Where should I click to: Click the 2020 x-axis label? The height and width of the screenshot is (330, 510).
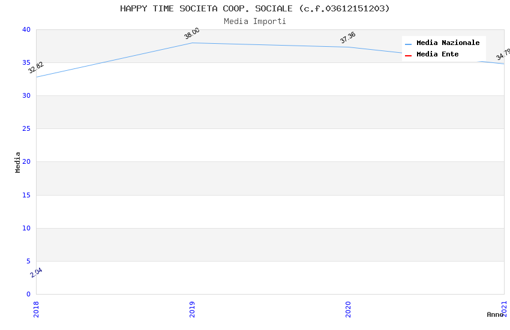(x=348, y=309)
